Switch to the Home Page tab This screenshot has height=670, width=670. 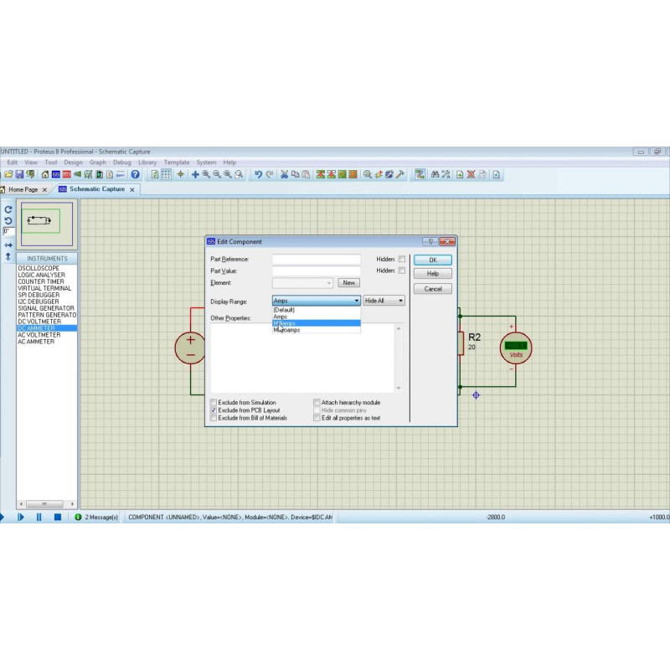click(x=23, y=190)
